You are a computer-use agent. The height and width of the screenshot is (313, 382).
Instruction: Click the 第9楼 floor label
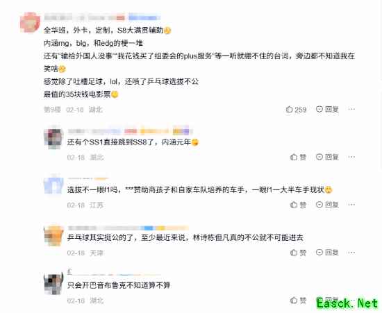[52, 110]
